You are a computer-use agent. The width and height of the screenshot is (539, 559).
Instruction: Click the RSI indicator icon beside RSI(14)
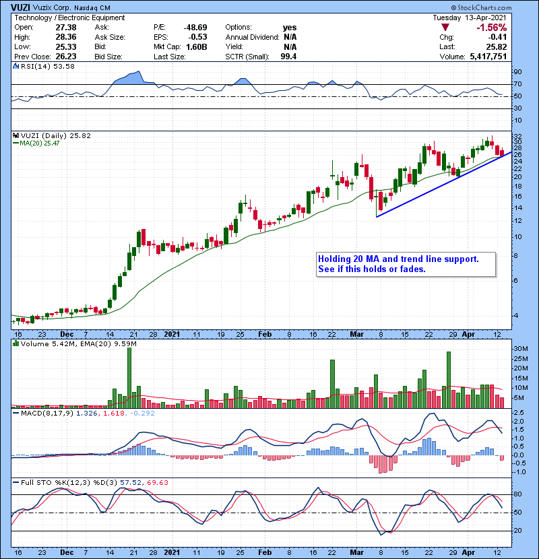pyautogui.click(x=15, y=66)
